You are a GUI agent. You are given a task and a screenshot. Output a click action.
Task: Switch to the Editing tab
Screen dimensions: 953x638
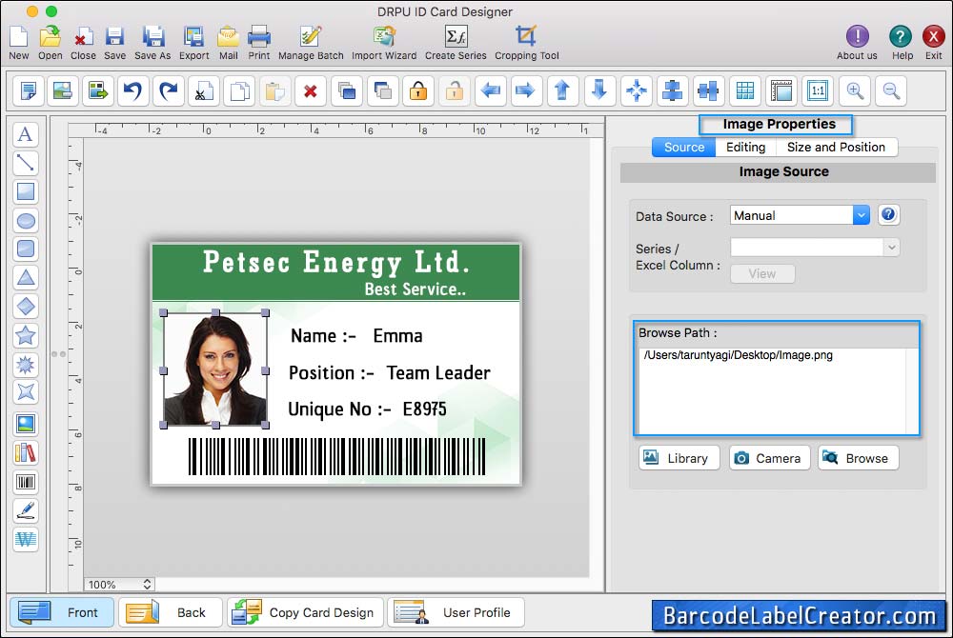tap(746, 147)
